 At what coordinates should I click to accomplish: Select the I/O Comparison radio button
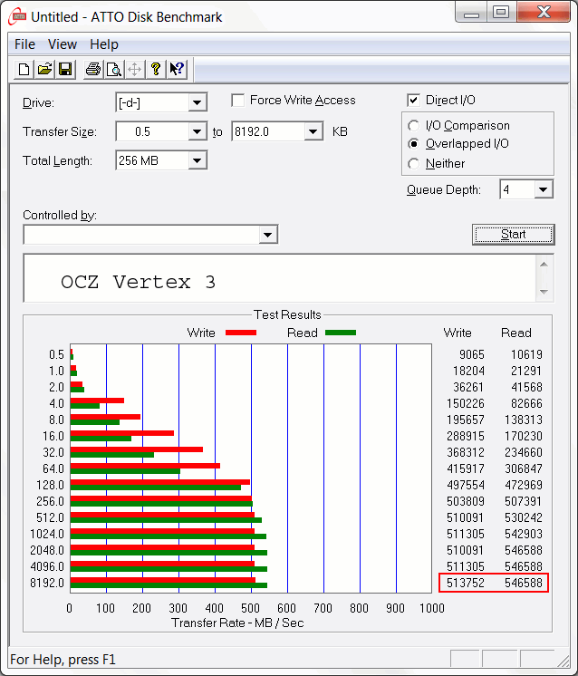(414, 126)
